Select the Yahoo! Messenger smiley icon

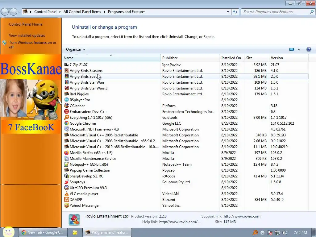point(67,205)
